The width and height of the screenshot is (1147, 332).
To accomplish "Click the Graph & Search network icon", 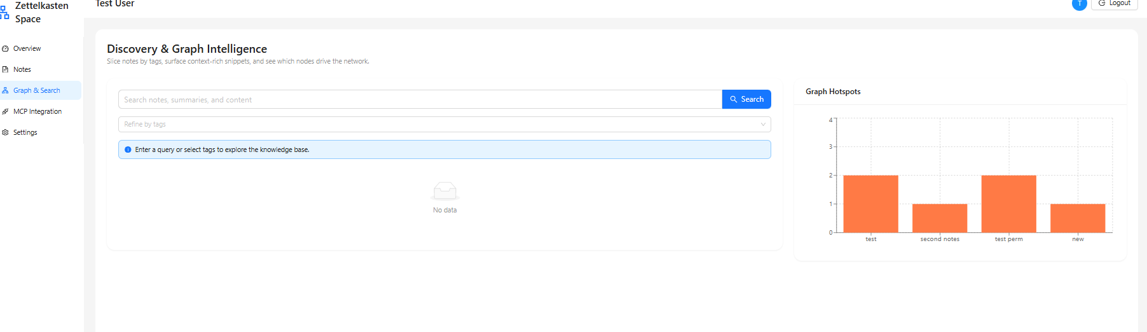I will pyautogui.click(x=5, y=90).
